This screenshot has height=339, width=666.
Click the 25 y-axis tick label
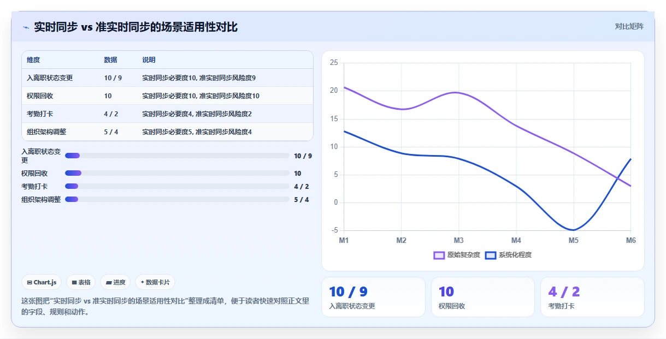334,63
